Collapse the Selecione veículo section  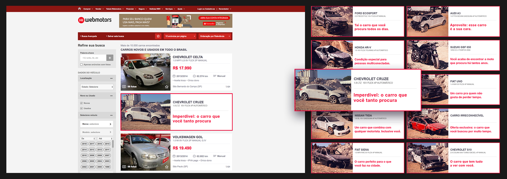coord(111,115)
